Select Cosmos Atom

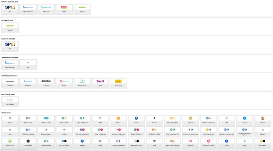(x=28, y=143)
